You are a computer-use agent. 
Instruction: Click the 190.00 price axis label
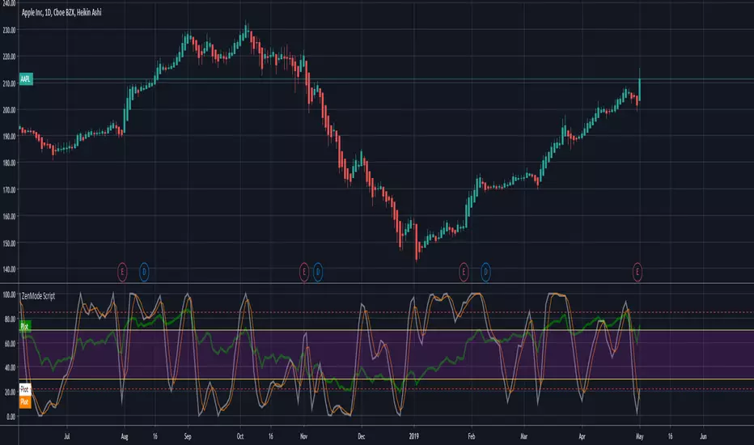click(x=9, y=136)
